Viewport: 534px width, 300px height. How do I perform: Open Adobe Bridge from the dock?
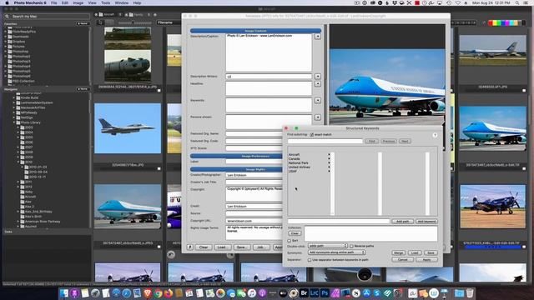coord(304,293)
